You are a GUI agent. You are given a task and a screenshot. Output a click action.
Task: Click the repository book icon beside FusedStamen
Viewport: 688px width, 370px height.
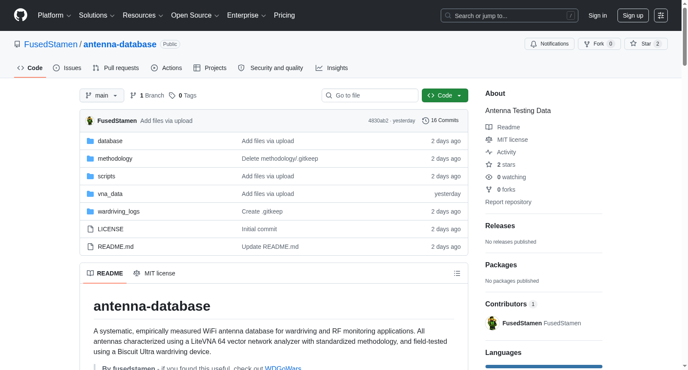click(x=17, y=44)
